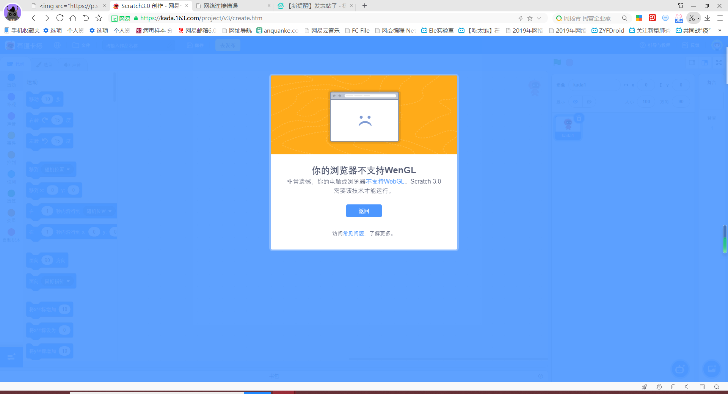Click the blue circle minus extension icon
Image resolution: width=728 pixels, height=394 pixels.
pyautogui.click(x=665, y=18)
